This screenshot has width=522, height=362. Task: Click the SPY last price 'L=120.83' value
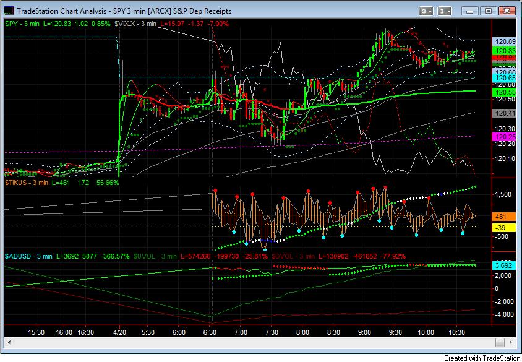57,24
